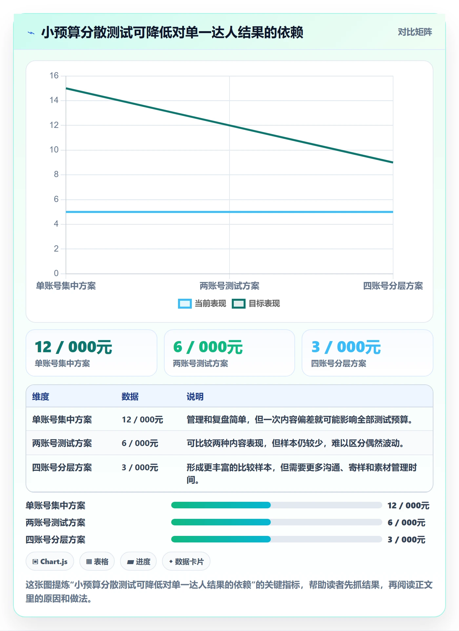Click the 目标表现 legend label
Screen dimensions: 459x631
click(x=264, y=304)
